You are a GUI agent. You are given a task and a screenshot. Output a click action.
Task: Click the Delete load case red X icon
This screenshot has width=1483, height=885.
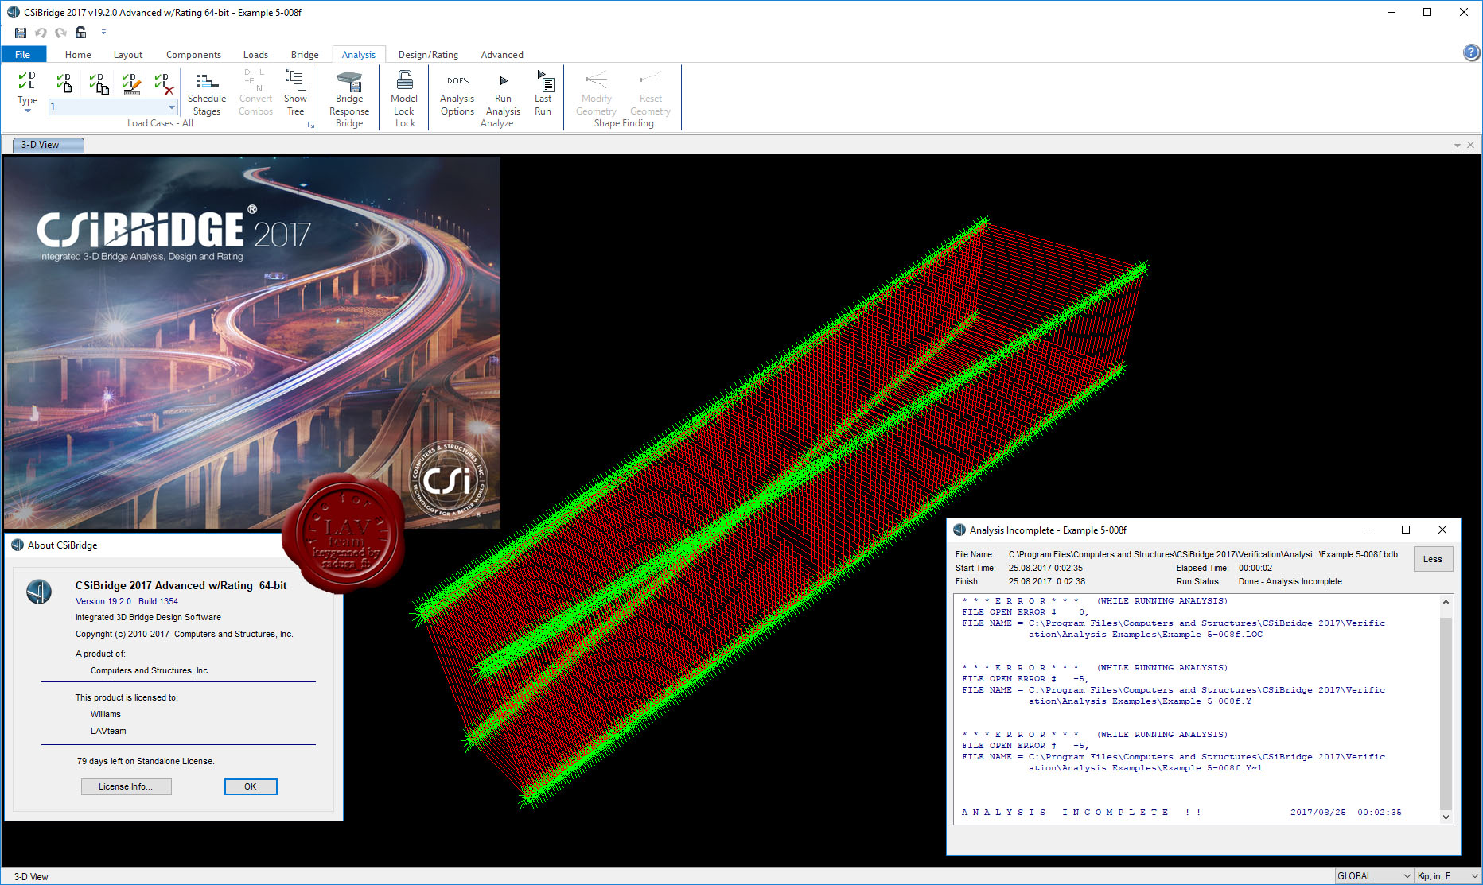164,82
